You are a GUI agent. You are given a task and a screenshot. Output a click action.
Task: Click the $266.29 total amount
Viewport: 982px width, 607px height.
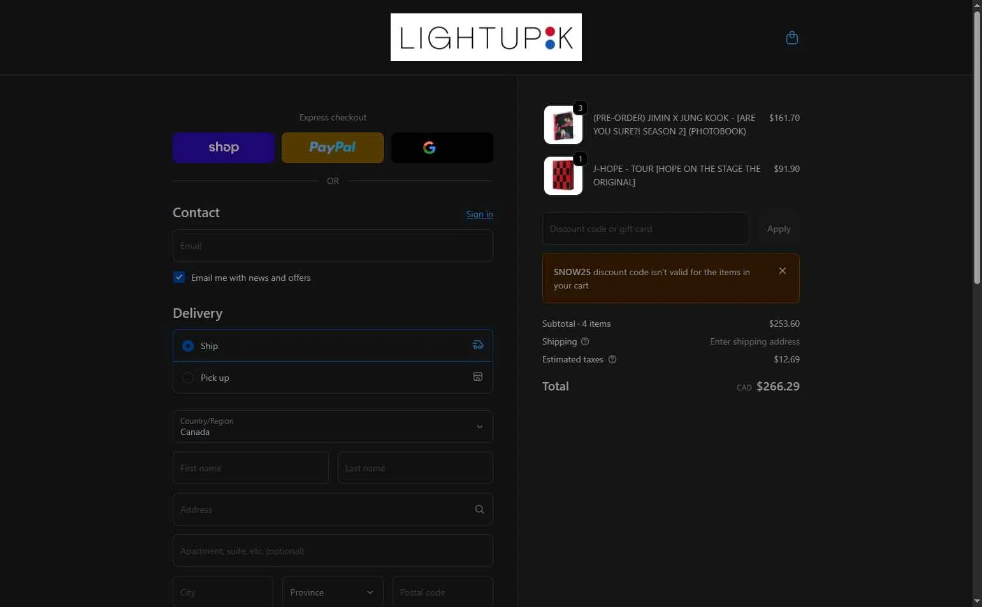(x=778, y=387)
